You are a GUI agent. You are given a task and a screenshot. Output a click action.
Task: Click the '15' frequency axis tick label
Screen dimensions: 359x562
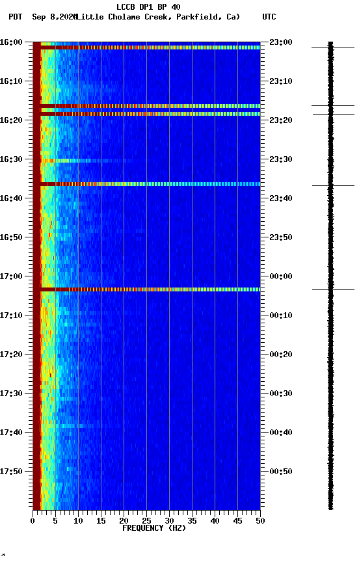click(x=101, y=521)
